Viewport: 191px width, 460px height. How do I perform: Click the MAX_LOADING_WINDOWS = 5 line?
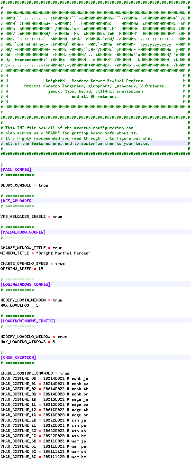(x=28, y=342)
